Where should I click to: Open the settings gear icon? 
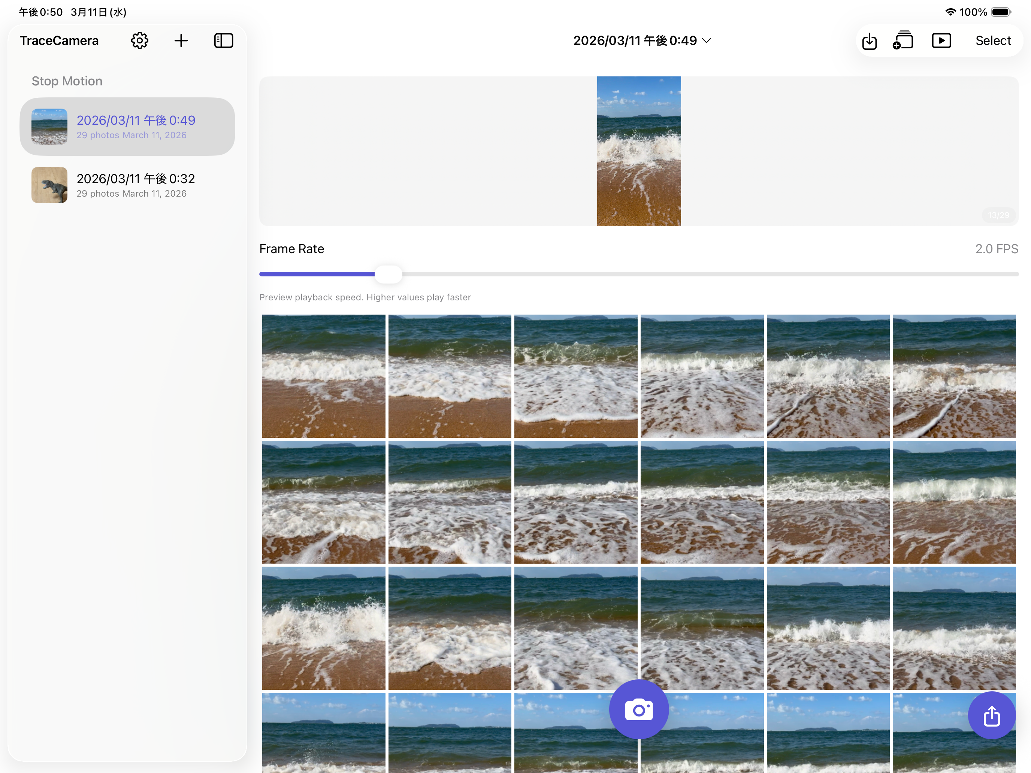[x=139, y=40]
